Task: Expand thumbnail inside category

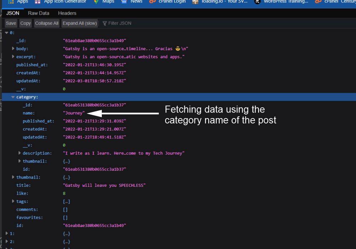Action: click(20, 161)
